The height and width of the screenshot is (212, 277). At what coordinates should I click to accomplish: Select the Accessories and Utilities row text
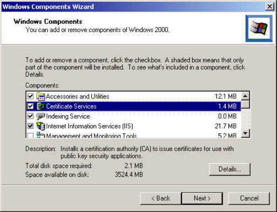(x=77, y=96)
